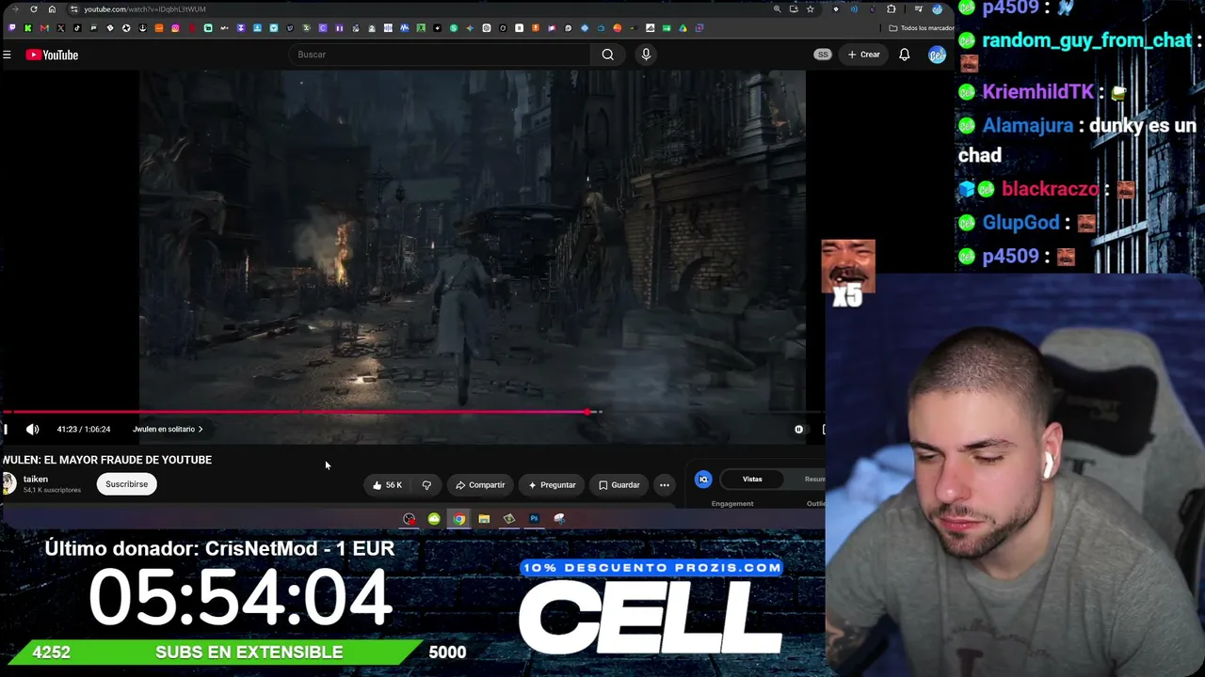Click the blue IQ extension icon

tap(703, 480)
